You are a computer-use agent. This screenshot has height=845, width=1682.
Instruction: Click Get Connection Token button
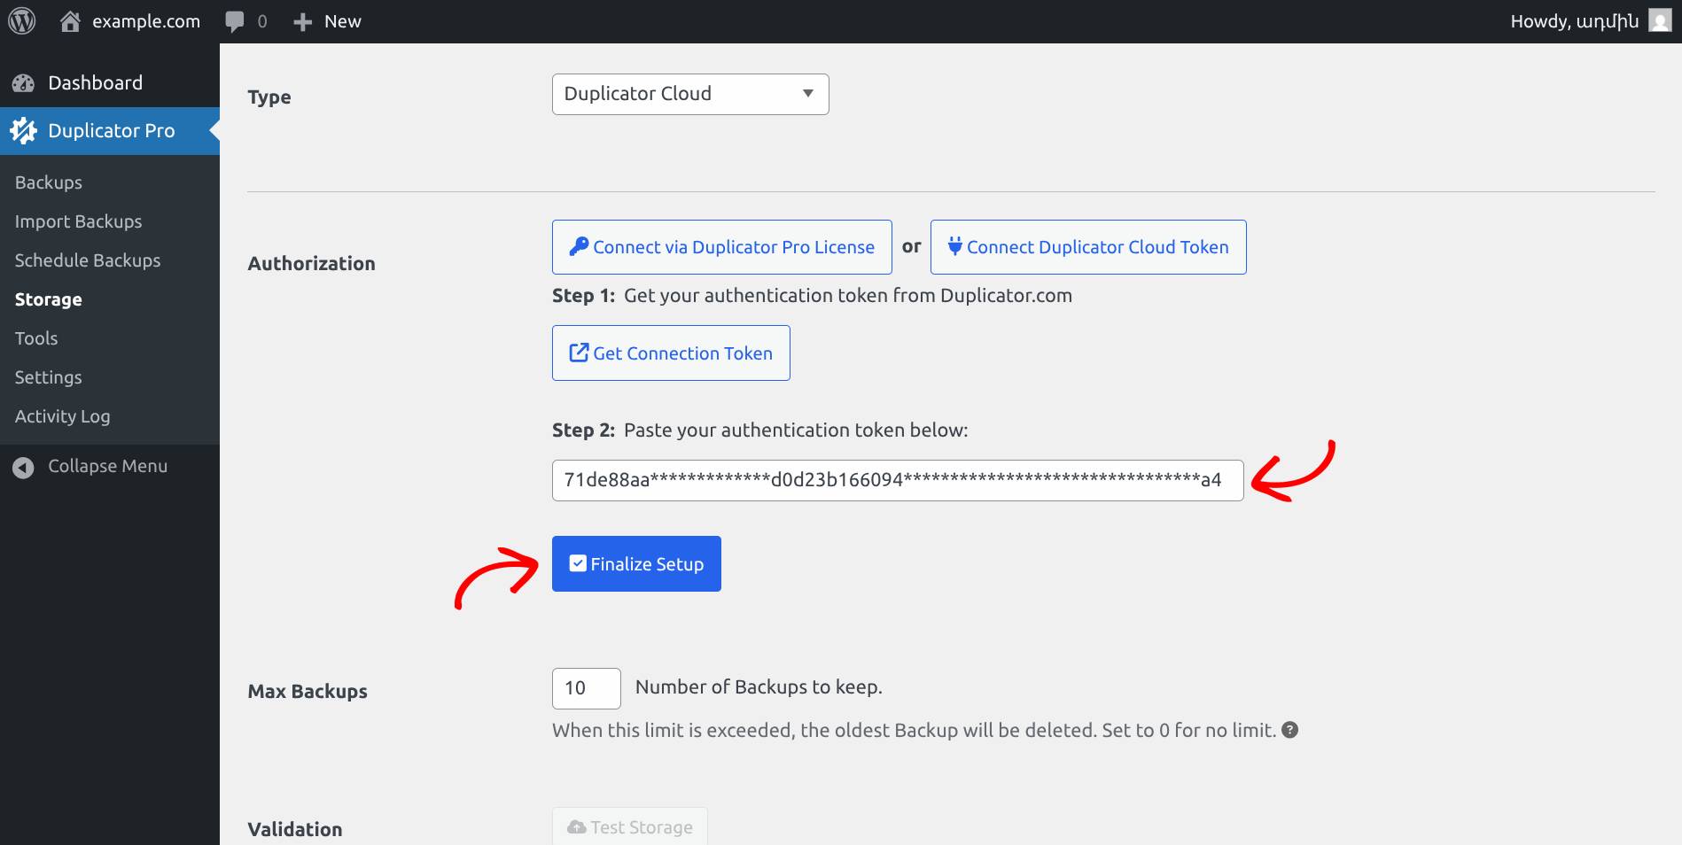(x=670, y=353)
